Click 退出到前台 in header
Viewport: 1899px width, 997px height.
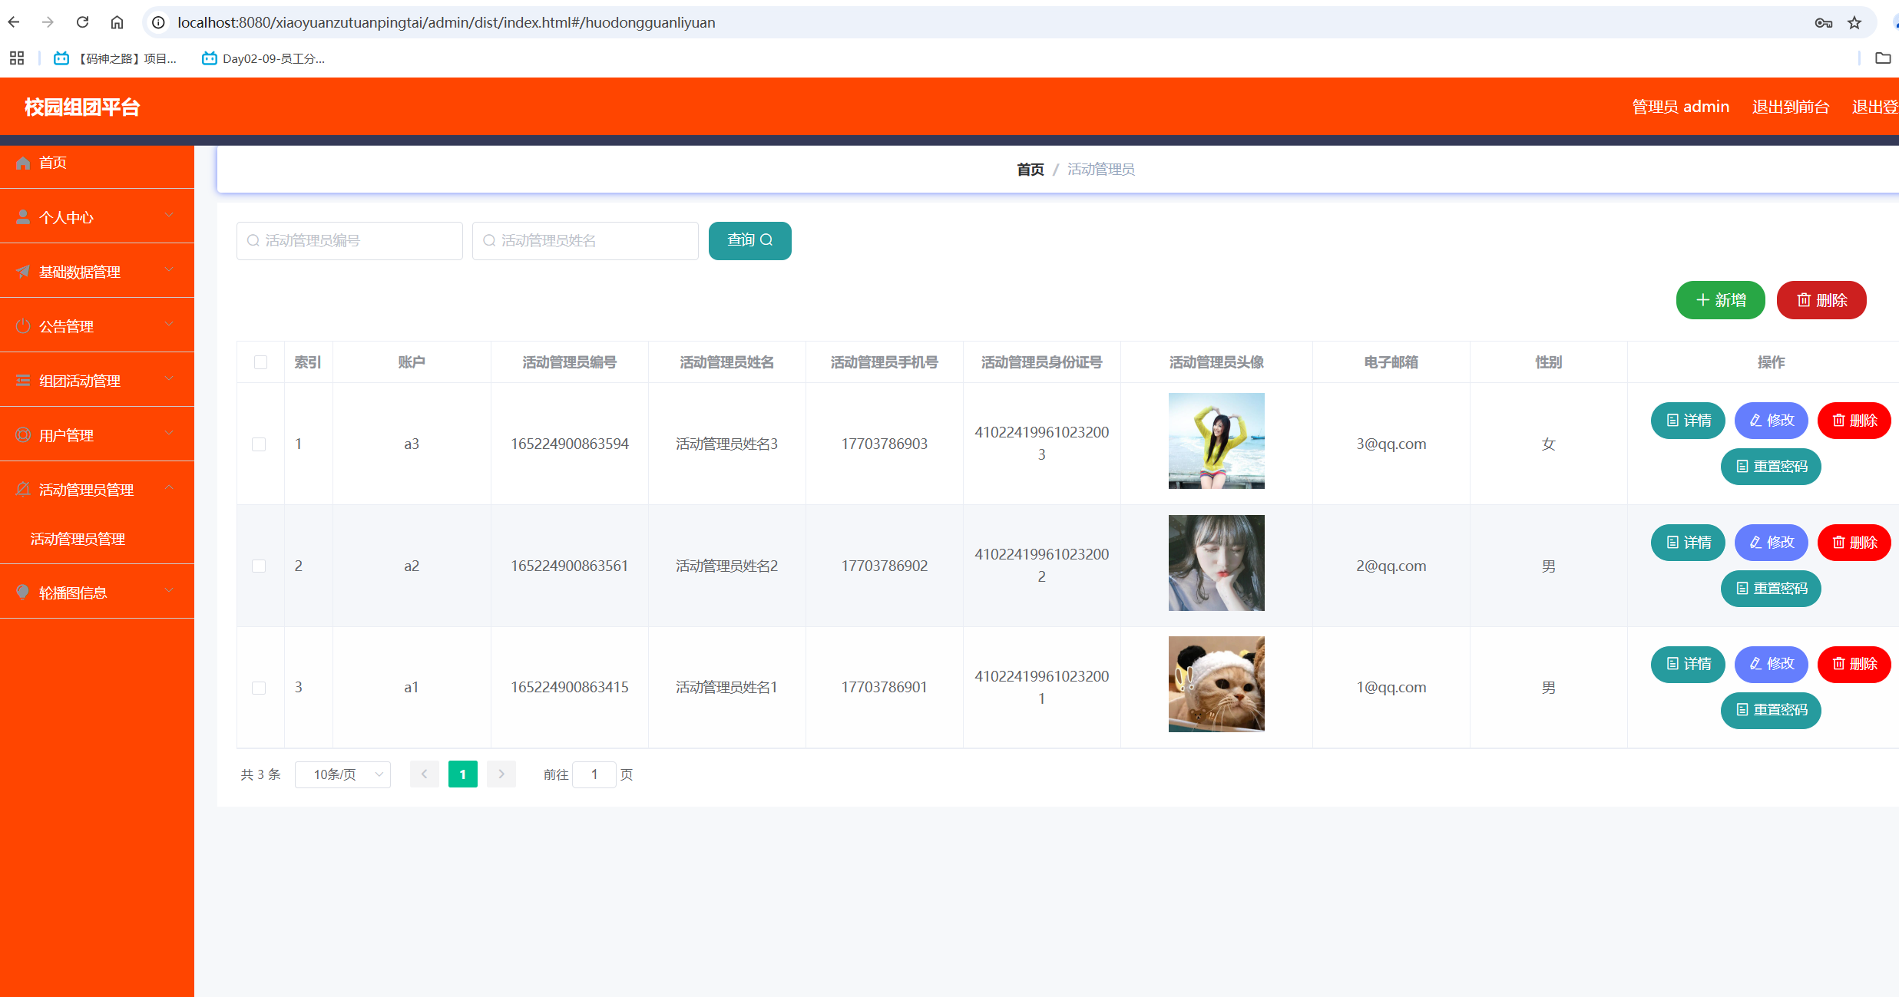1791,107
